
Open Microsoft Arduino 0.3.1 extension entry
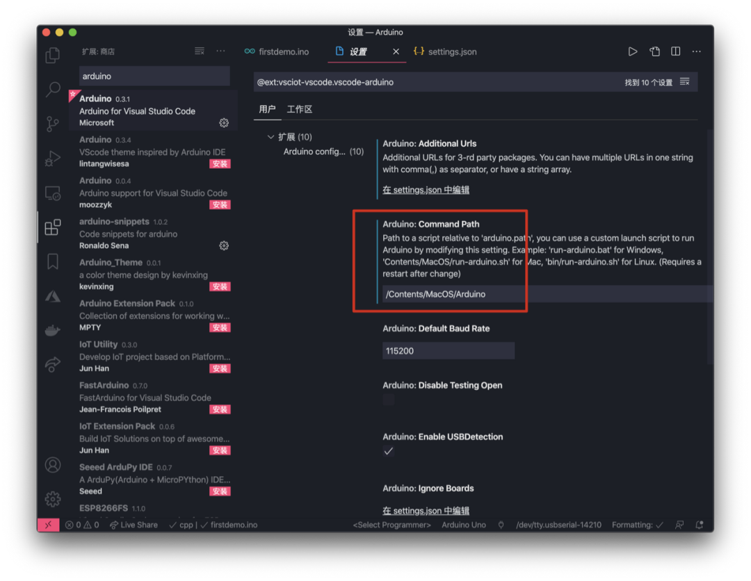coord(153,111)
